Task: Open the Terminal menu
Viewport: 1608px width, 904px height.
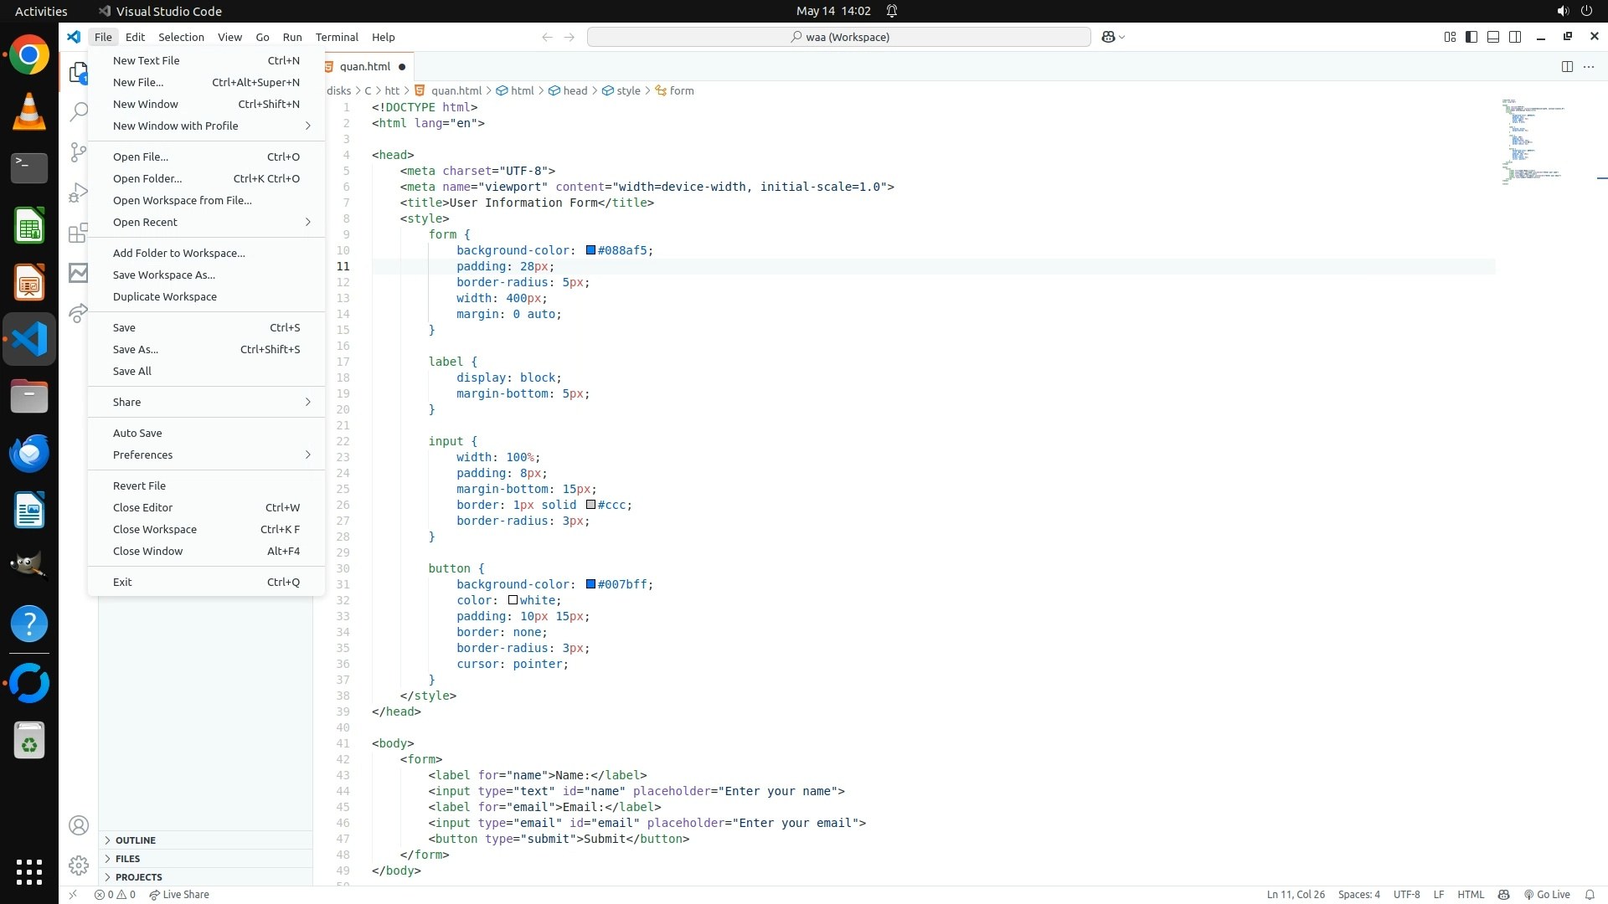Action: coord(337,37)
